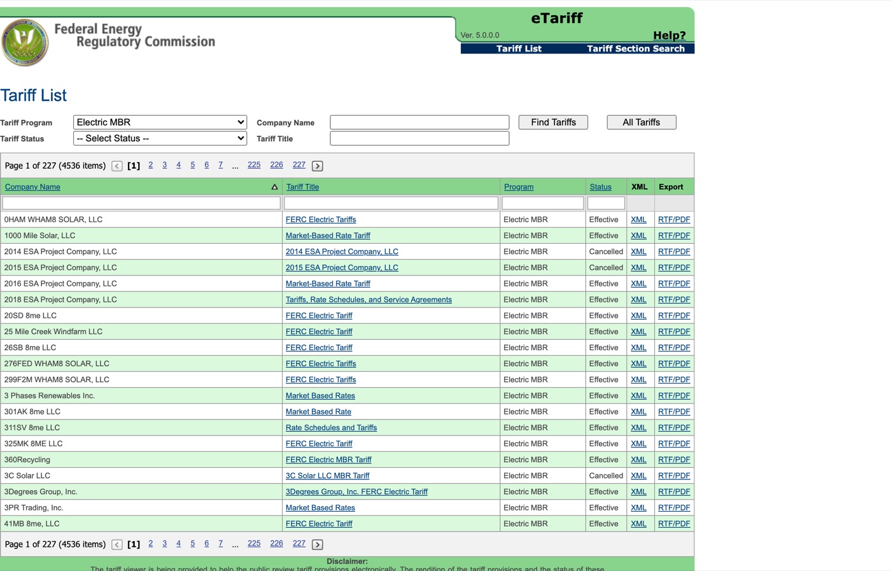Click the sort triangle in Company Name header
Screen dimensions: 891x571
click(x=274, y=187)
